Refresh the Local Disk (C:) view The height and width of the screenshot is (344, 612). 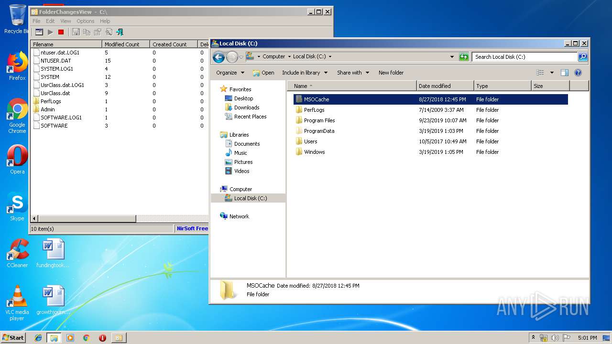(464, 57)
